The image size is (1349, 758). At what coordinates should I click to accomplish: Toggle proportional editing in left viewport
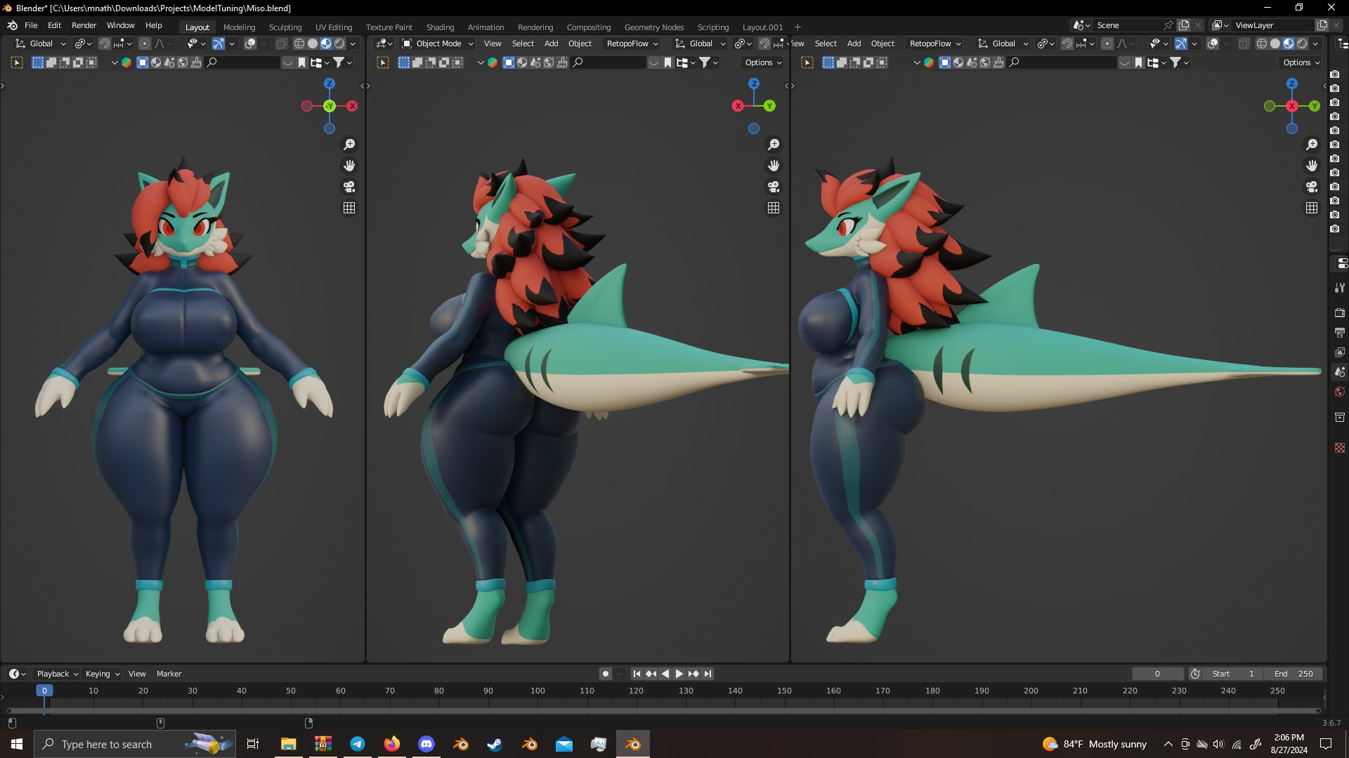click(x=145, y=44)
